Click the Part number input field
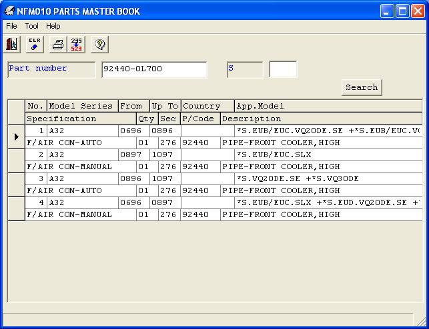Viewport: 429px width, 329px height. [154, 69]
